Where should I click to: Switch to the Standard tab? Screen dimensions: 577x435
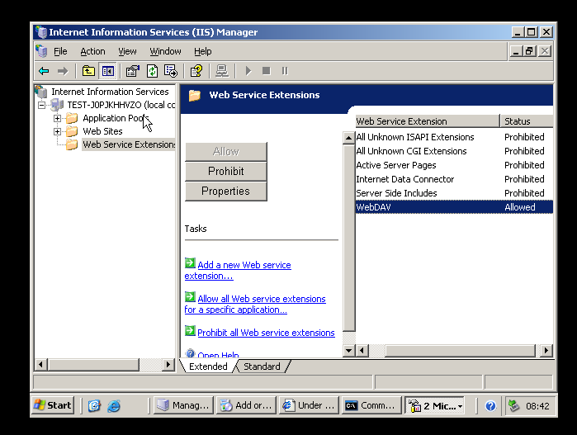click(262, 366)
